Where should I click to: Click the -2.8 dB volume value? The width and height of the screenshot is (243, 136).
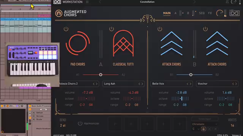pyautogui.click(x=181, y=93)
